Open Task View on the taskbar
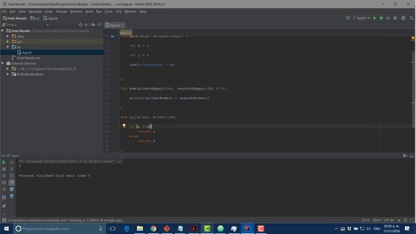 (112, 229)
